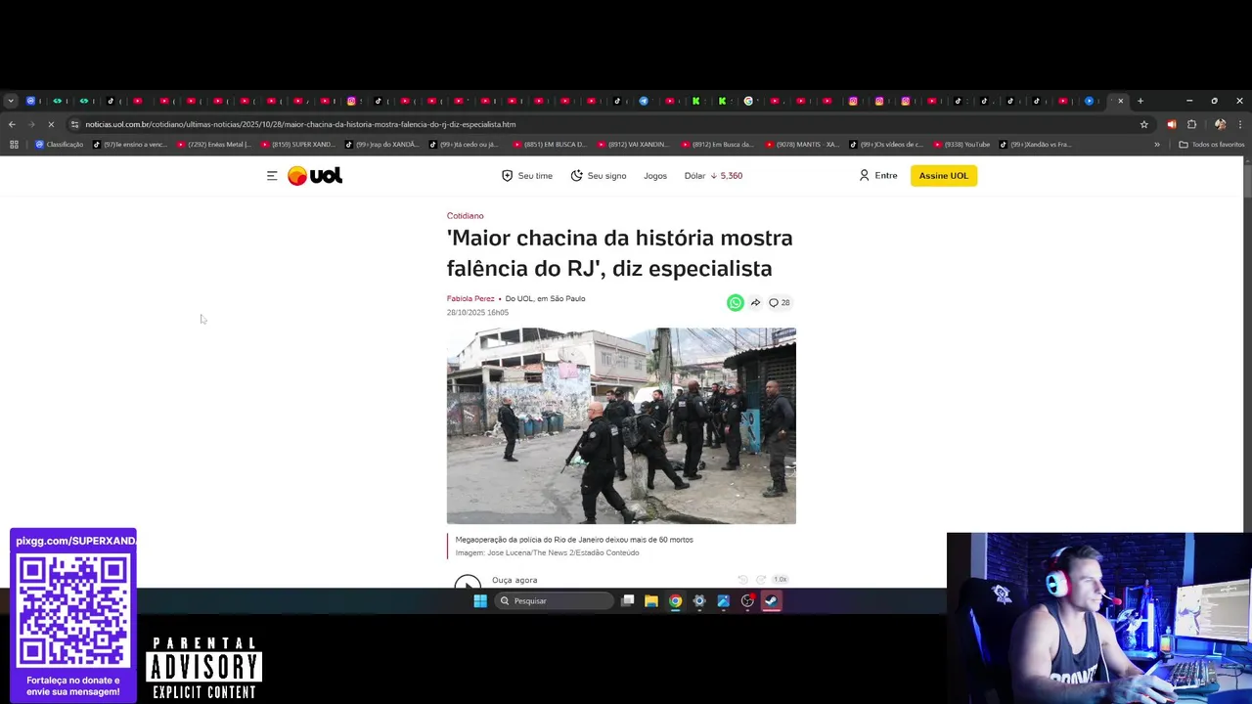Image resolution: width=1252 pixels, height=704 pixels.
Task: Go back to the previous page
Action: click(12, 124)
